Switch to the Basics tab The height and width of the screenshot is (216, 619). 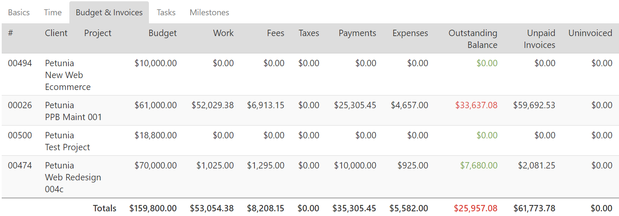(x=19, y=12)
